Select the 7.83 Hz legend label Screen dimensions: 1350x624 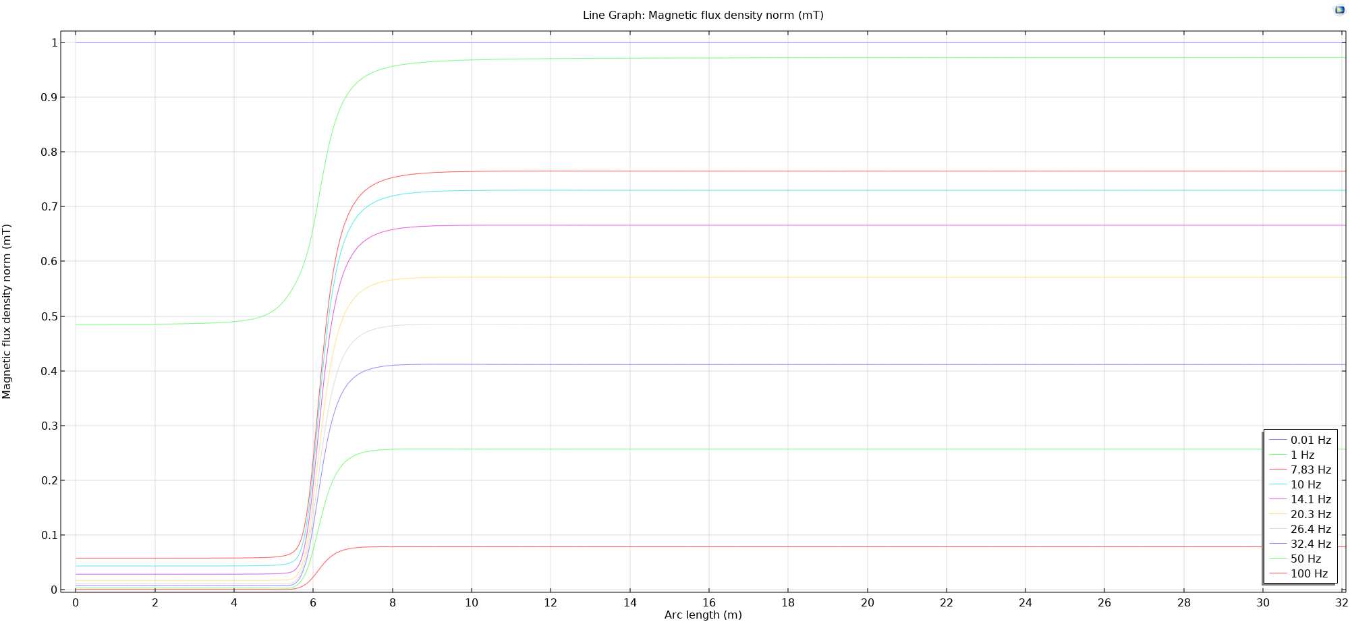(x=1310, y=470)
